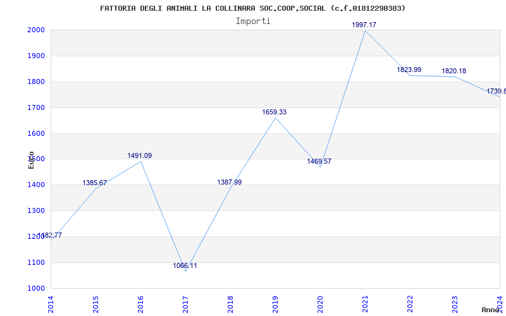This screenshot has height=316, width=506.
Task: Click the 1600 y-axis value label
Action: [x=36, y=133]
